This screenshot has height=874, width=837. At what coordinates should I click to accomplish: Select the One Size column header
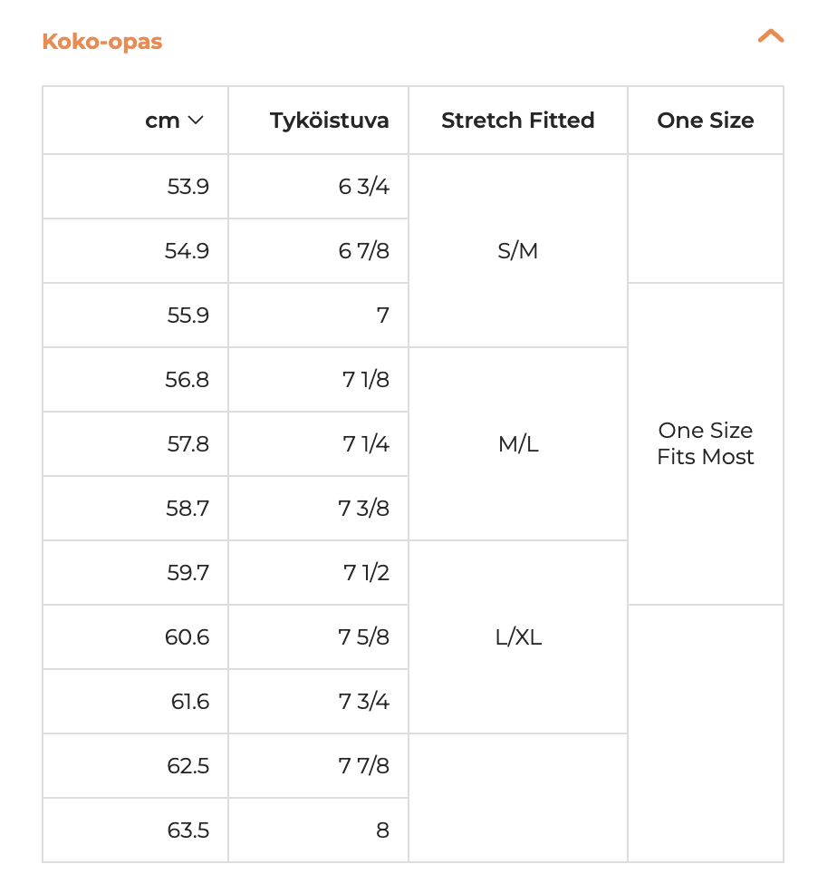(706, 121)
